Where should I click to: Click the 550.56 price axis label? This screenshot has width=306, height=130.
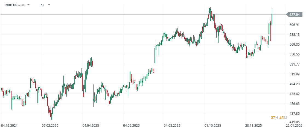[x=295, y=54]
